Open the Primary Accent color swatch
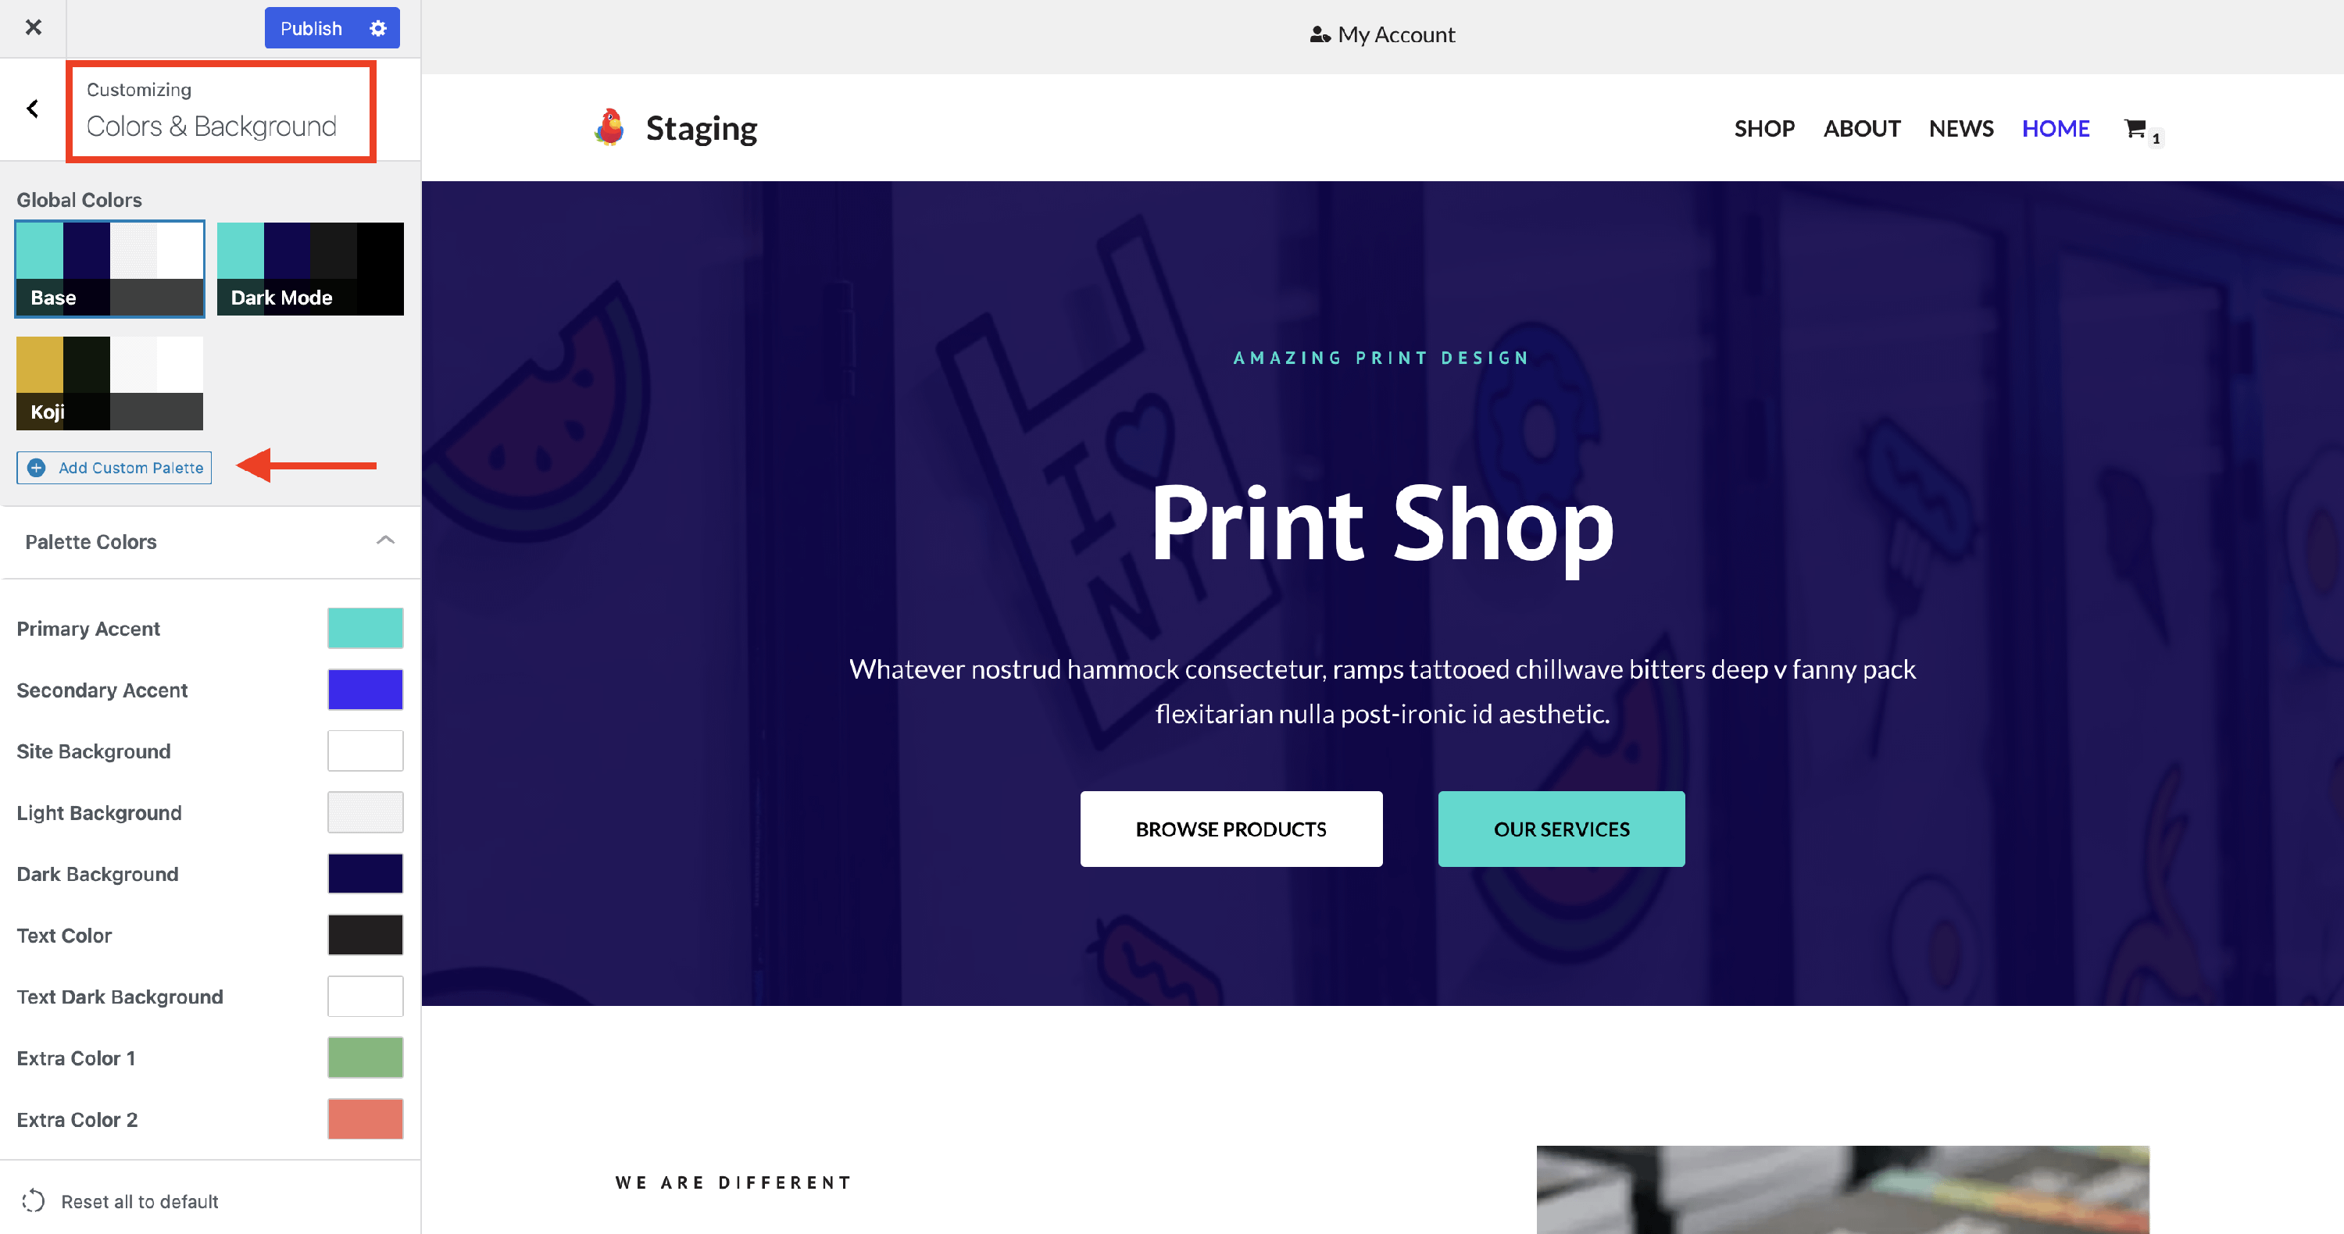Screen dimensions: 2344x1234 [x=365, y=627]
